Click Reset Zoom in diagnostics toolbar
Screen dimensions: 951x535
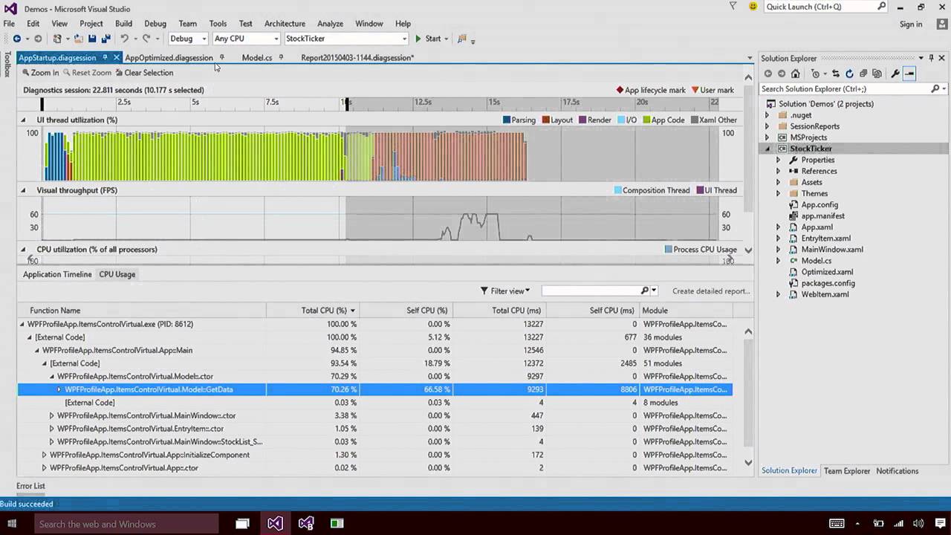[x=87, y=73]
